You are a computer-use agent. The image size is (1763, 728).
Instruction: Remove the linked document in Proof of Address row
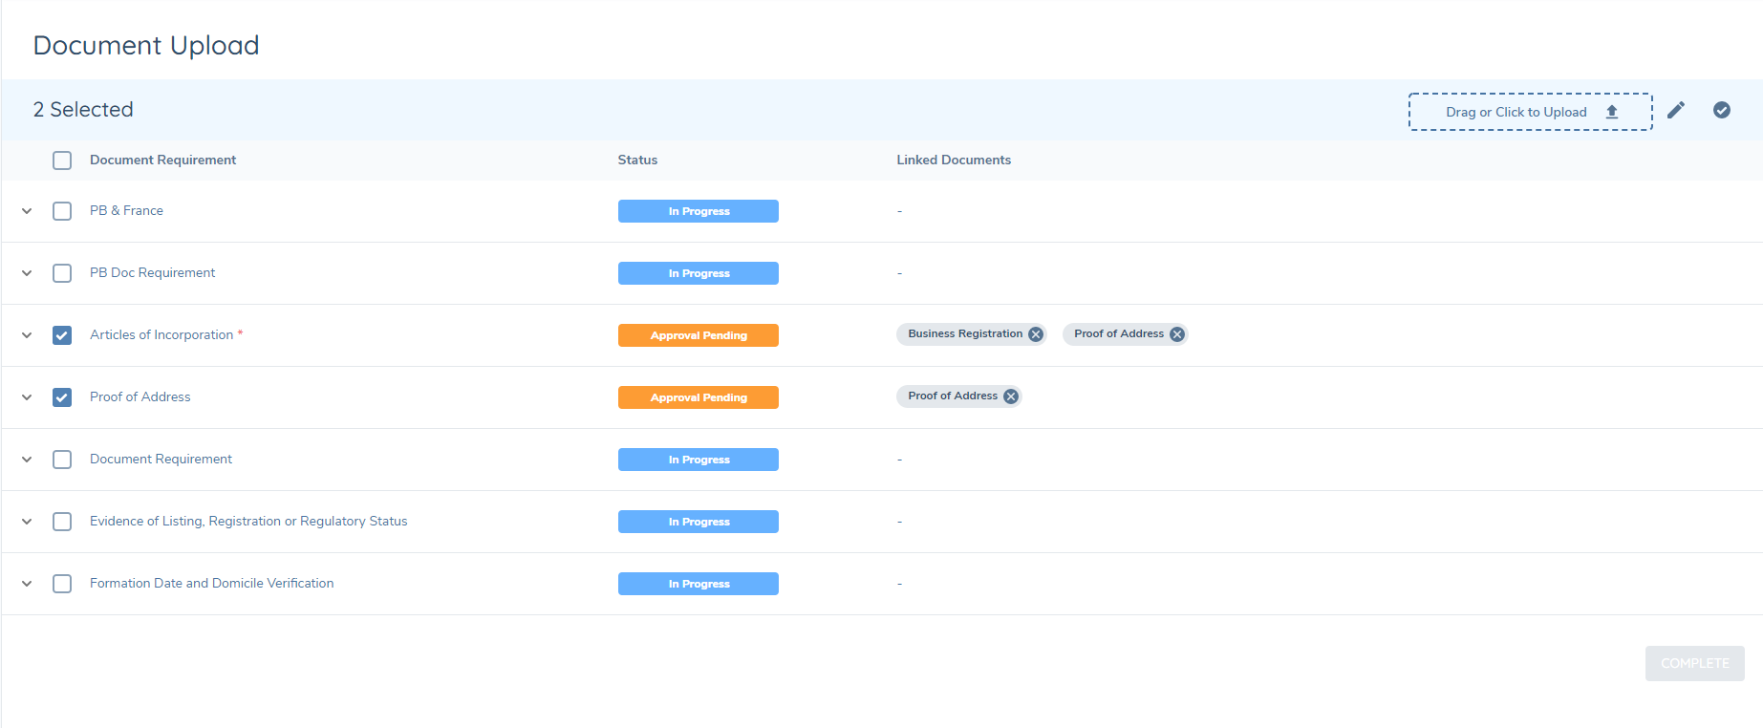[1010, 396]
